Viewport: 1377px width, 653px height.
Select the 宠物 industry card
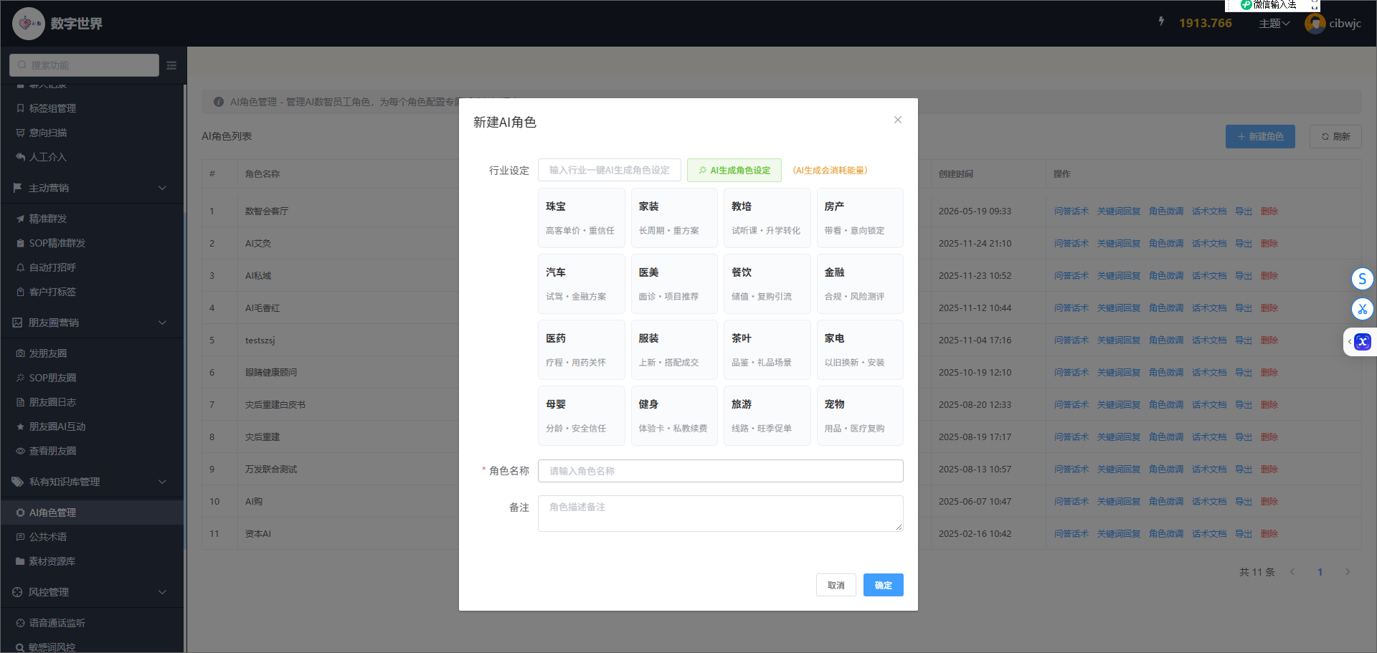tap(860, 416)
